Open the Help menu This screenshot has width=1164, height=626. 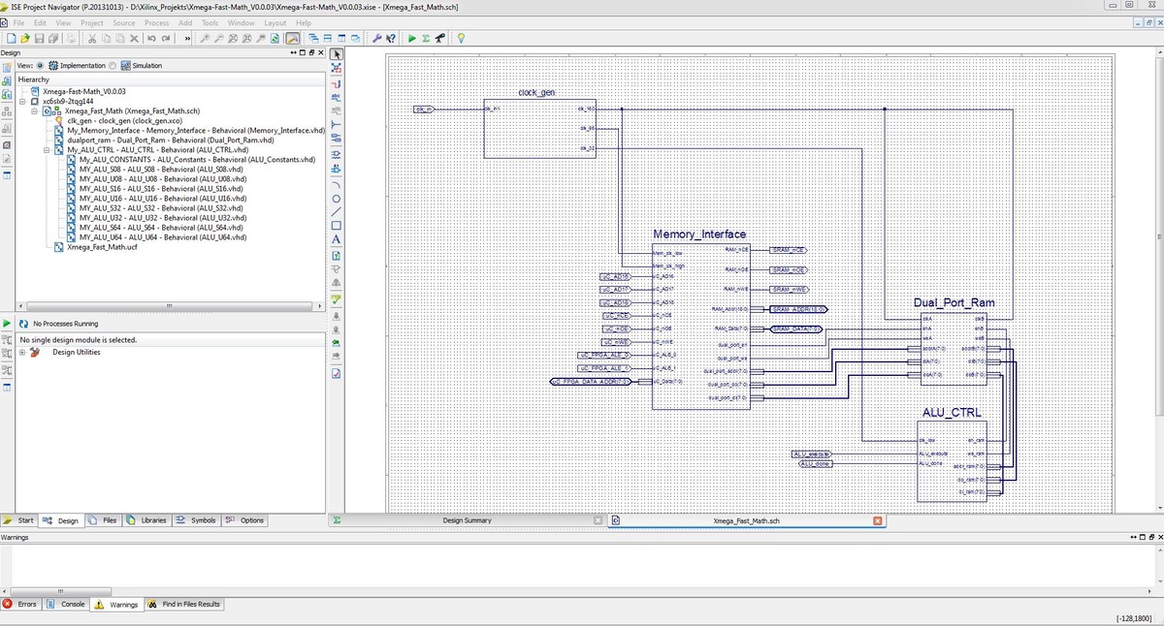tap(304, 22)
